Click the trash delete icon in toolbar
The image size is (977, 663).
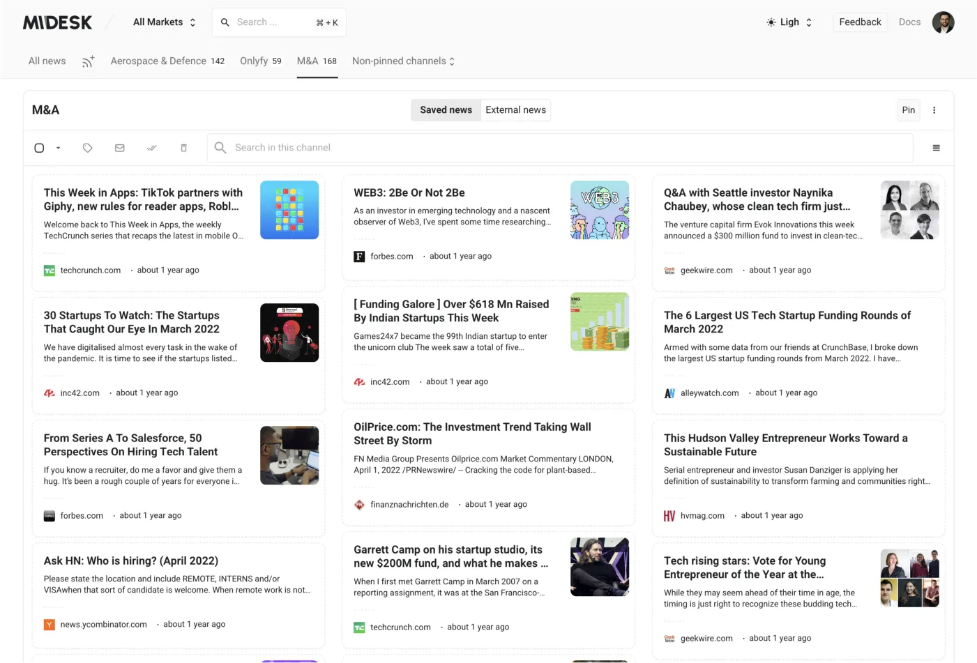pyautogui.click(x=184, y=148)
